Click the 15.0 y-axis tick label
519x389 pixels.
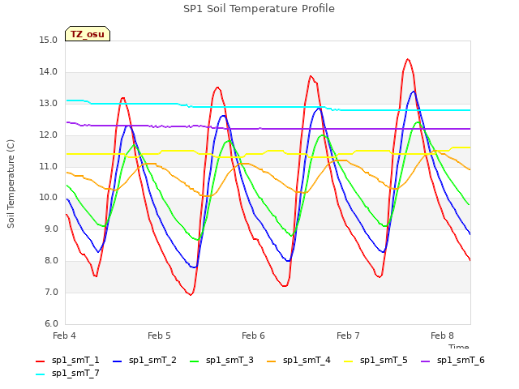49,41
